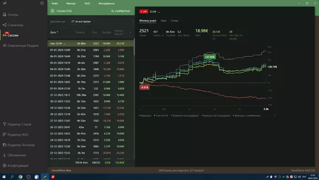Select the 26-12-2023 20:41 session row
The height and width of the screenshot is (180, 319).
click(91, 127)
